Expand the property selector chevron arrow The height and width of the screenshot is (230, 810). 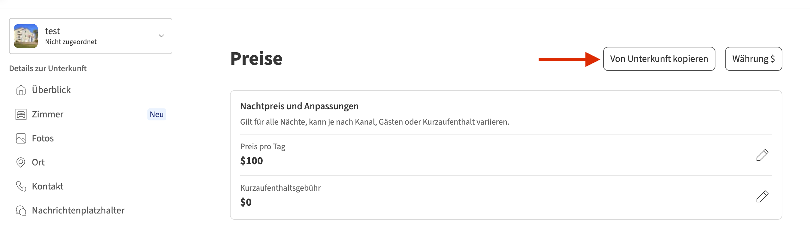[161, 36]
